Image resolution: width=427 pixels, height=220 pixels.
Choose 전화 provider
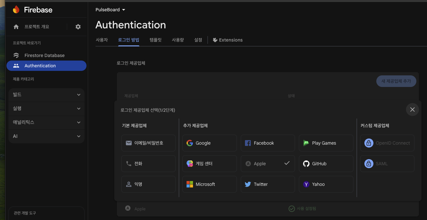coord(148,164)
